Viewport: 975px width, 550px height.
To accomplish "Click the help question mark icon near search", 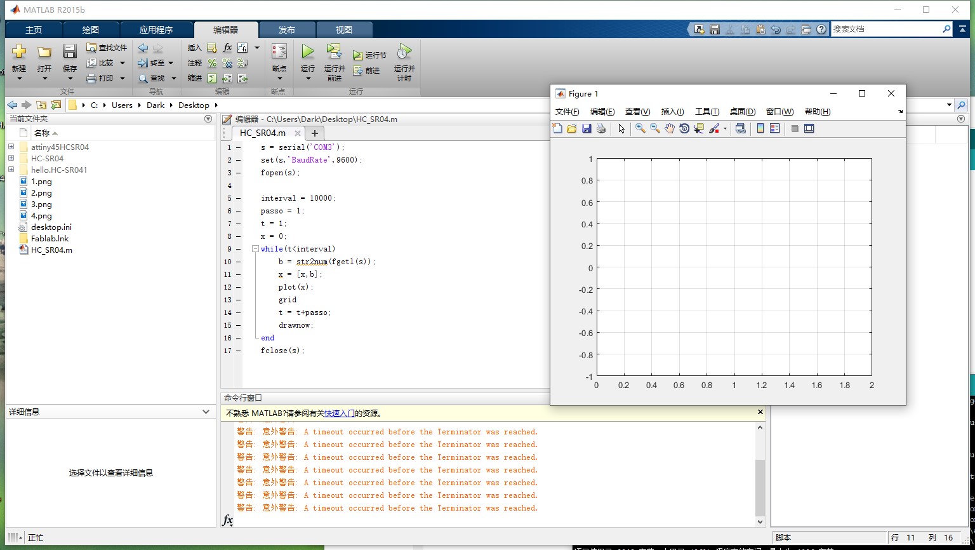I will (821, 29).
